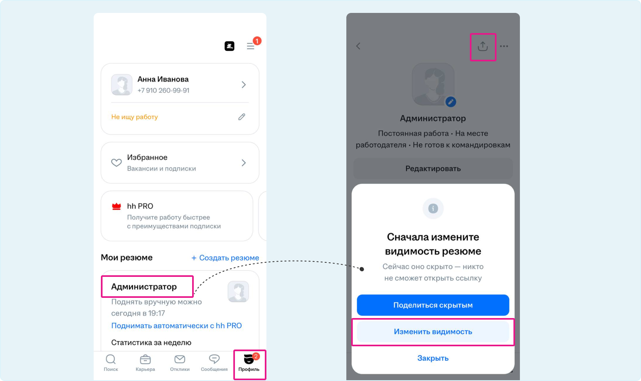The height and width of the screenshot is (381, 641).
Task: Switch to the Карьера tab
Action: [145, 362]
